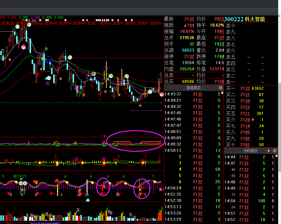Viewport: 281px width, 224px height.
Task: Click the 量比 value 2.04
Action: click(x=220, y=50)
